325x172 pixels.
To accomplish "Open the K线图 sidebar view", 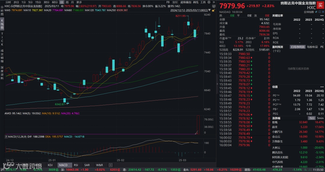I will click(2, 24).
